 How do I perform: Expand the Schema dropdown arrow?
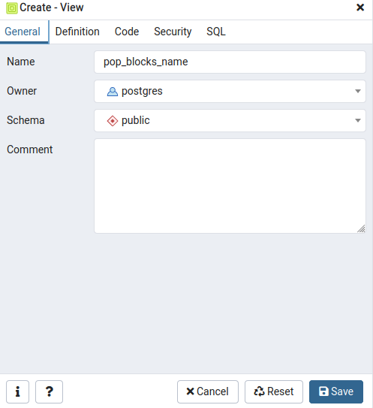[x=358, y=120]
